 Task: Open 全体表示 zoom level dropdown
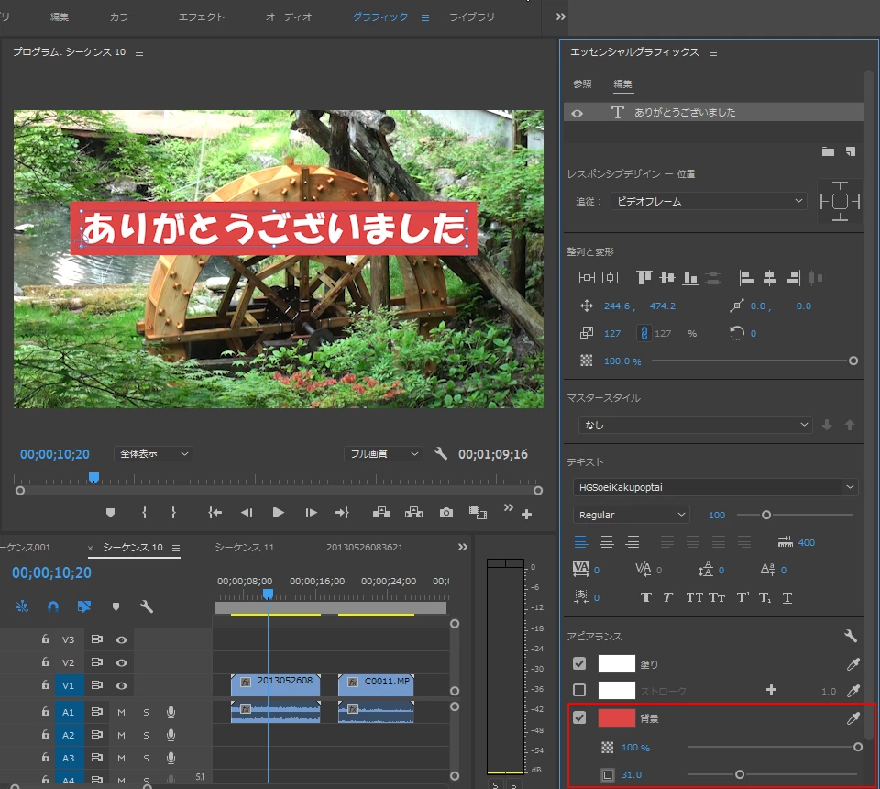[153, 453]
